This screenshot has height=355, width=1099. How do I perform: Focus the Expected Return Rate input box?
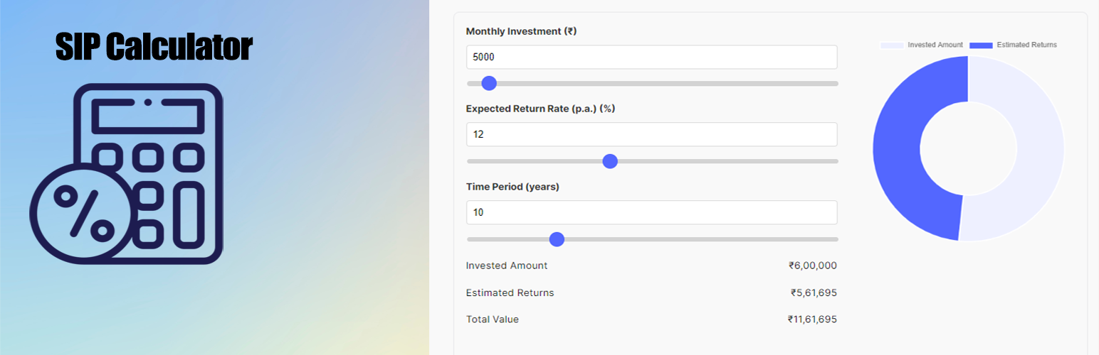point(651,135)
